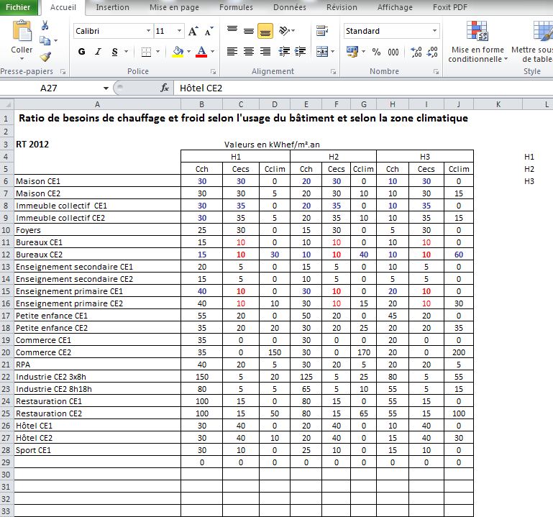Switch to Mise en page tab

coord(174,7)
